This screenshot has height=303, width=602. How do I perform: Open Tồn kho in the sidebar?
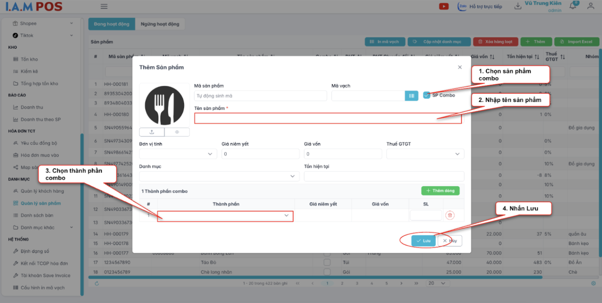tap(29, 59)
